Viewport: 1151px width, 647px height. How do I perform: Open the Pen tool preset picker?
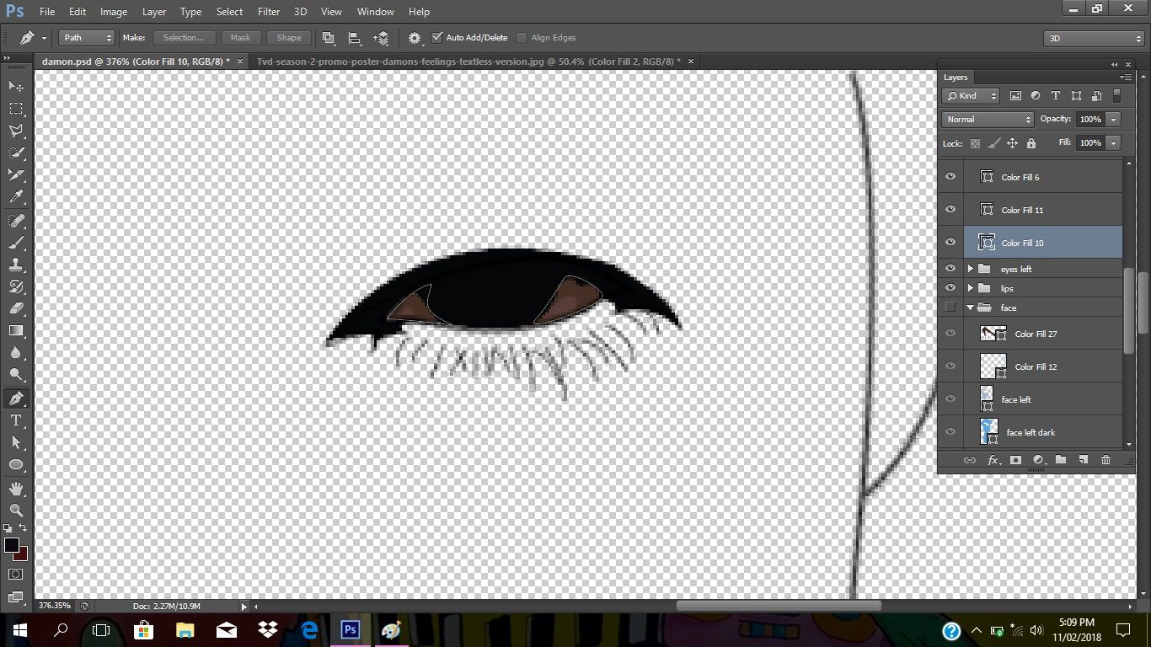[x=33, y=38]
